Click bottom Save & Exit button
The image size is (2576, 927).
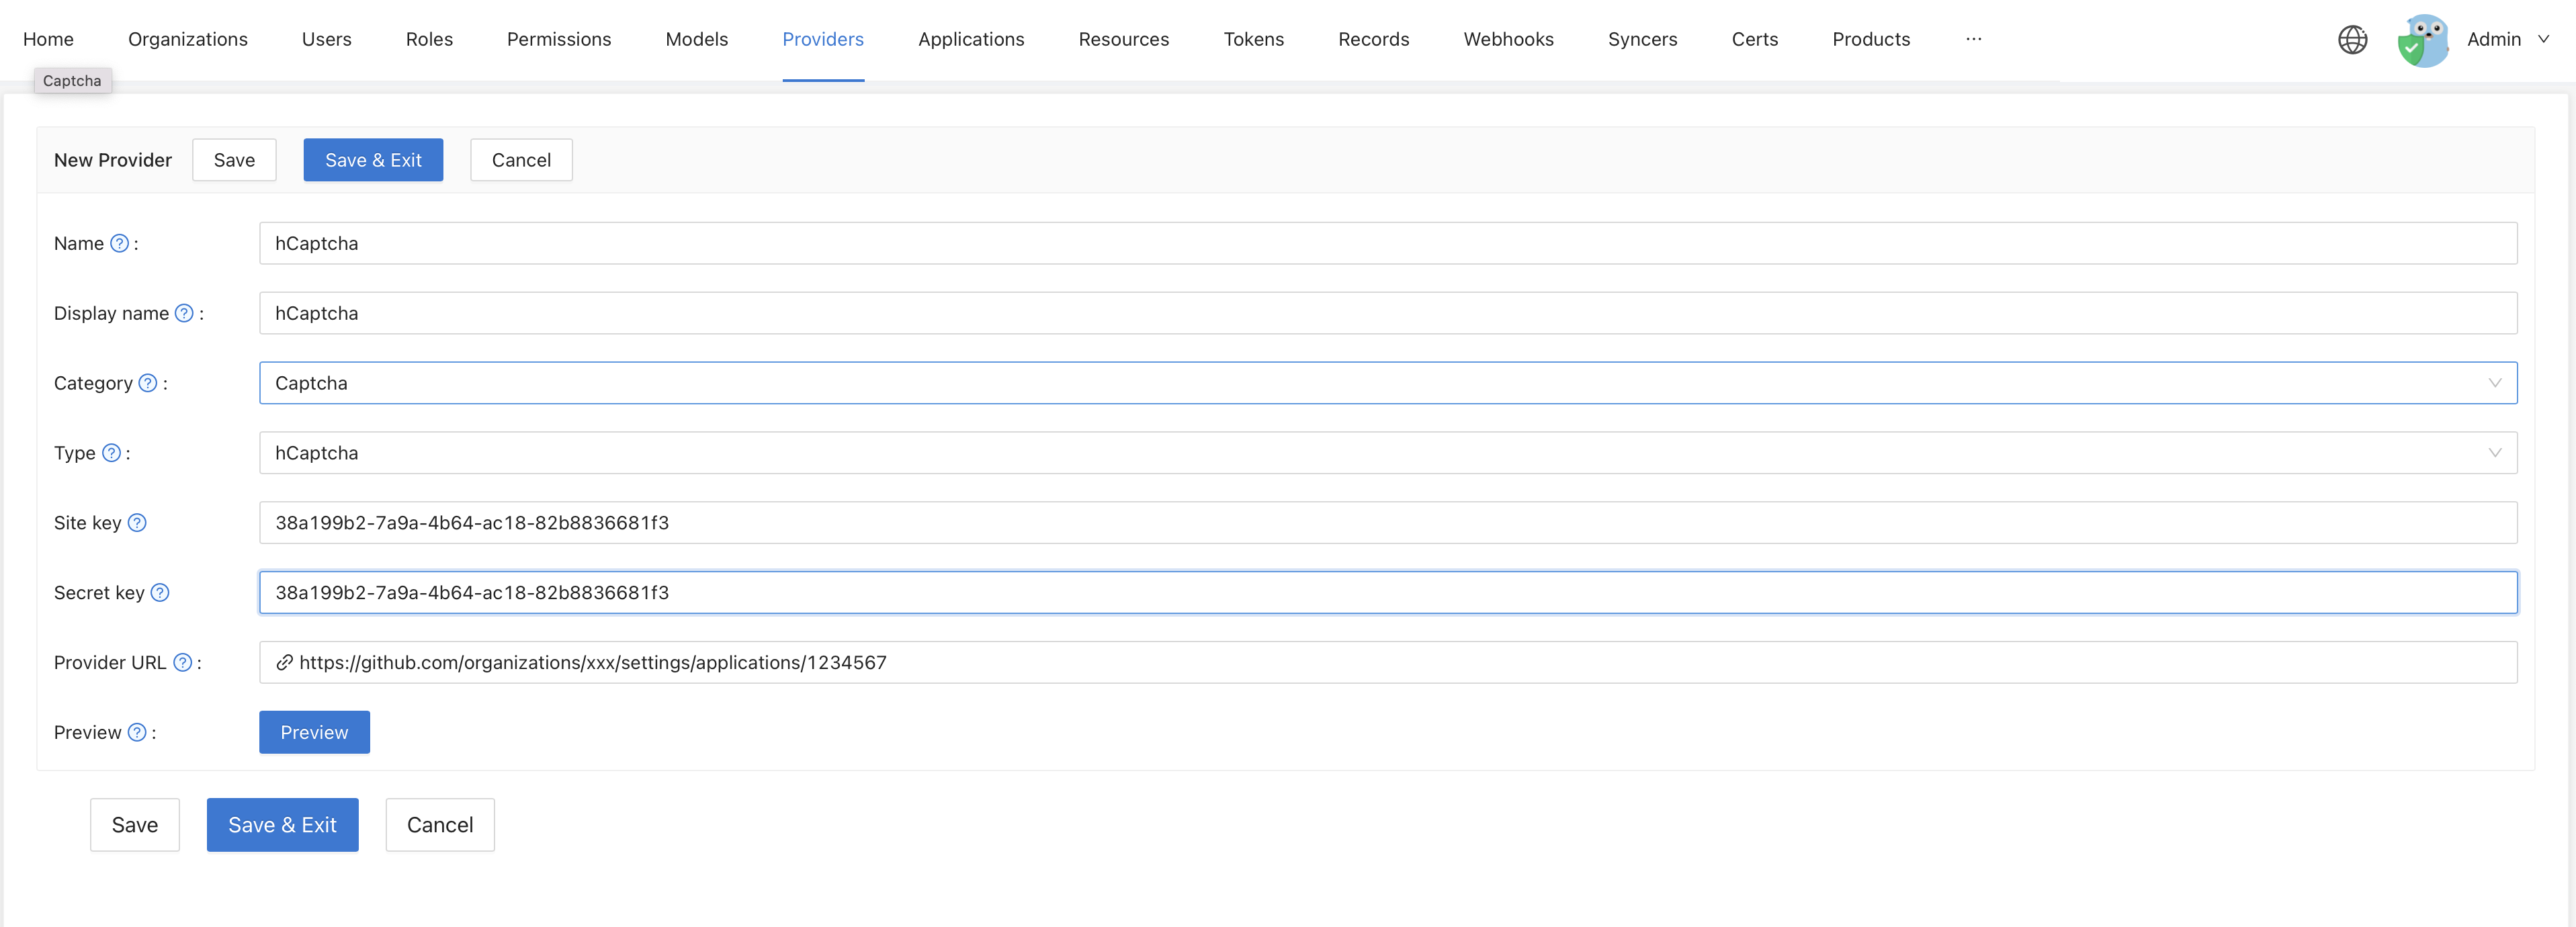(282, 825)
